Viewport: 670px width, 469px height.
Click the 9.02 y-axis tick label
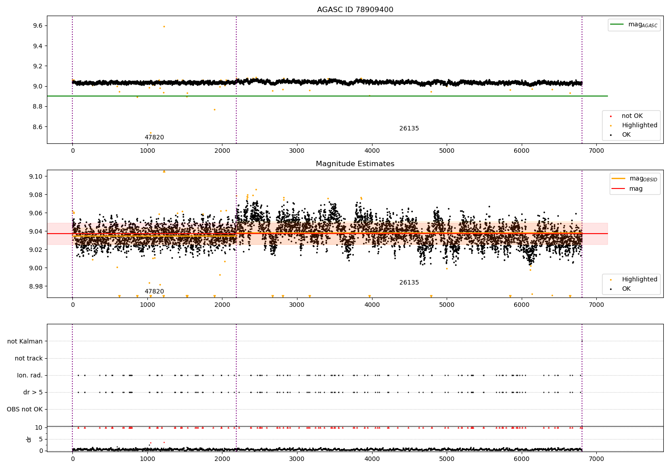(x=35, y=250)
